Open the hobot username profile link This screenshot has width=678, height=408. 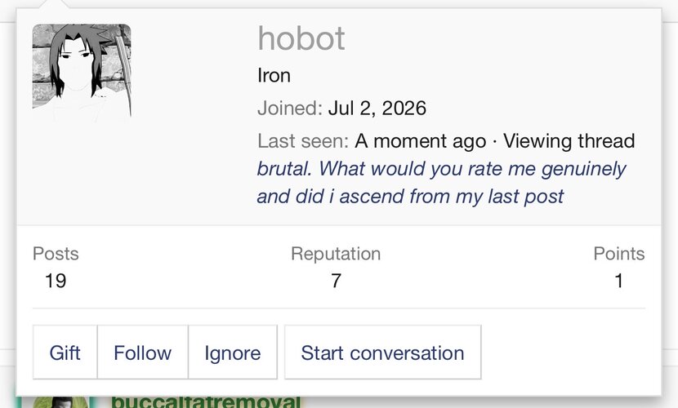pyautogui.click(x=301, y=38)
